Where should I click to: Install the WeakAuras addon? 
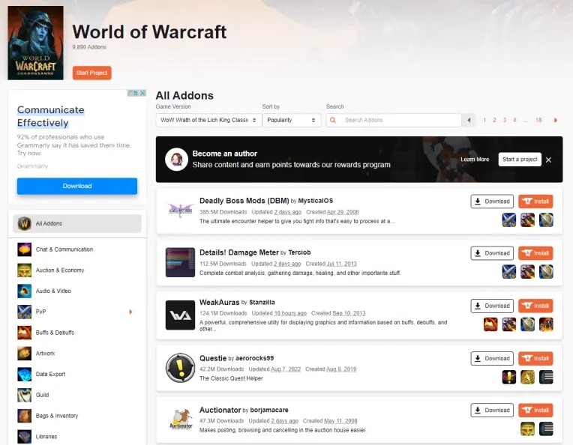tap(535, 306)
